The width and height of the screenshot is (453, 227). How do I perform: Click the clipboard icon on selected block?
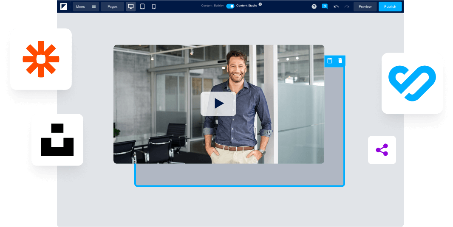point(330,61)
